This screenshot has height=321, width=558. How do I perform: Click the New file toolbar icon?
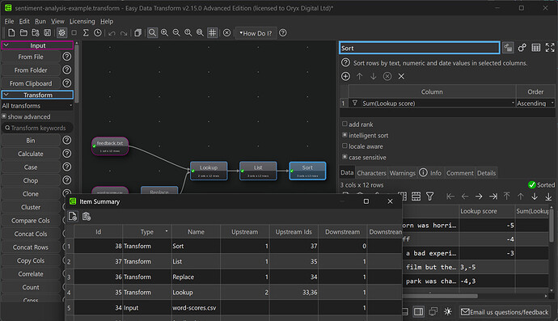click(x=11, y=33)
